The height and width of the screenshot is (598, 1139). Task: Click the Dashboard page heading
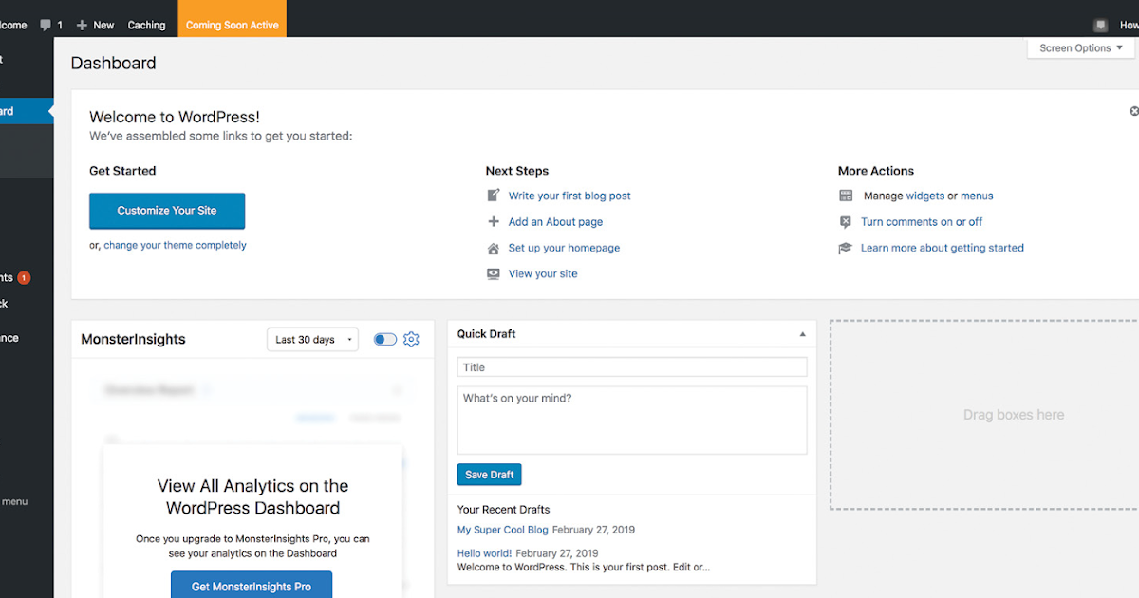(x=113, y=63)
